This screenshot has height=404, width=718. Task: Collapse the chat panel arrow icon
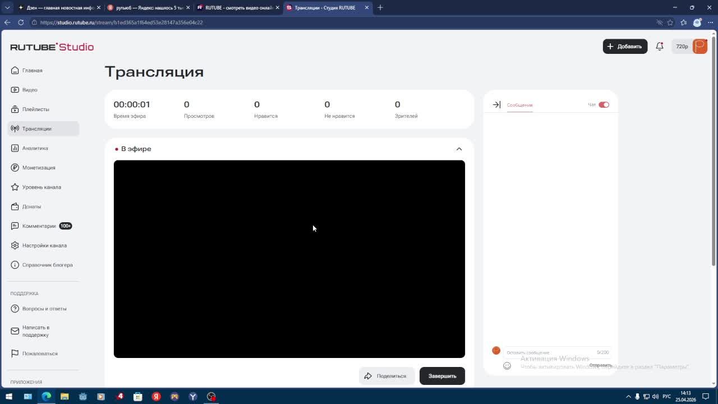tap(496, 105)
